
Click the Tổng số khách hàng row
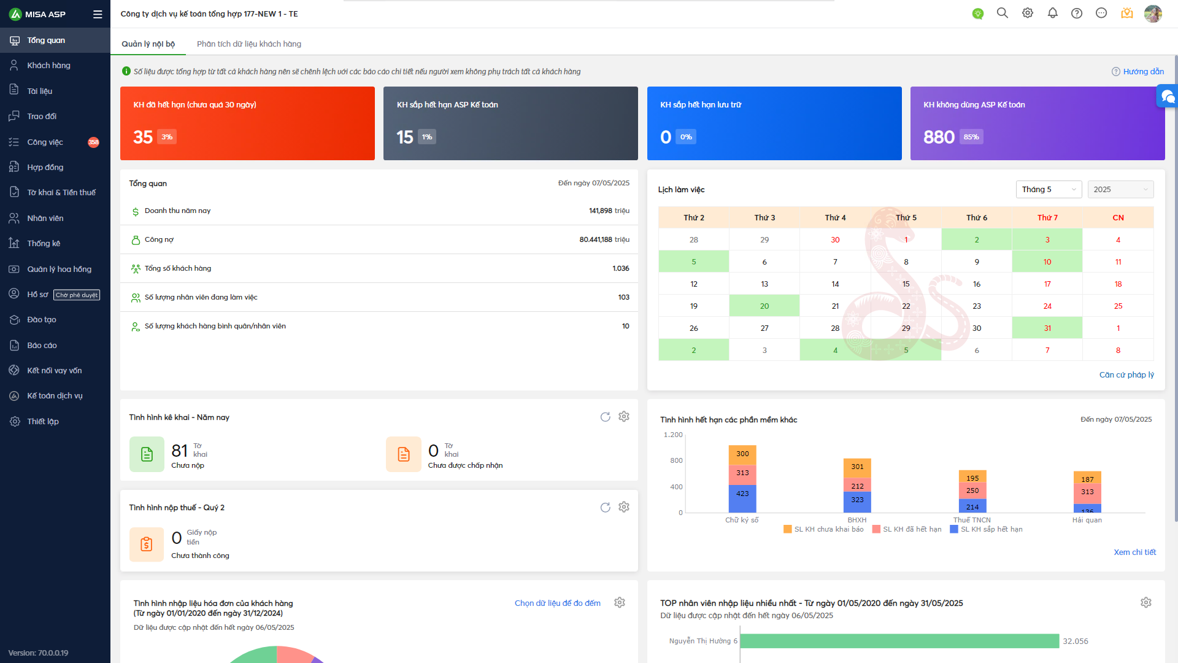(379, 268)
